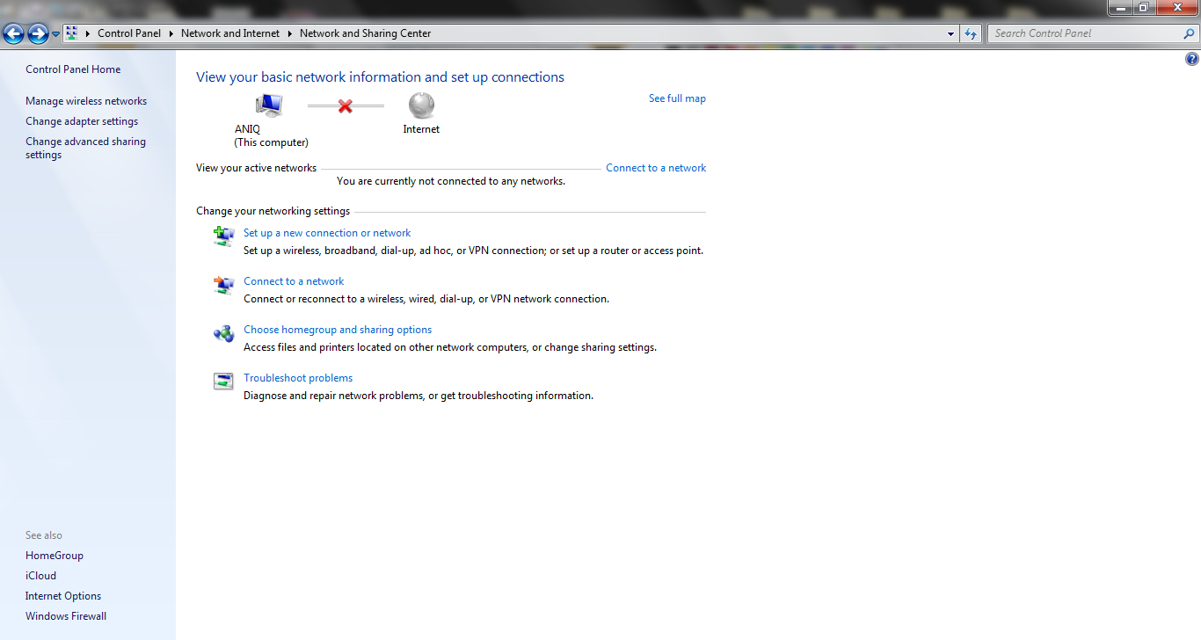Viewport: 1201px width, 640px height.
Task: Click the 'You are currently not connected' message
Action: point(451,181)
